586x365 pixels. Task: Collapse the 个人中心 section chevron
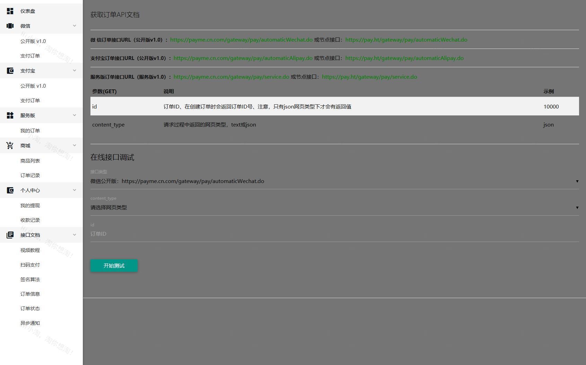tap(75, 190)
